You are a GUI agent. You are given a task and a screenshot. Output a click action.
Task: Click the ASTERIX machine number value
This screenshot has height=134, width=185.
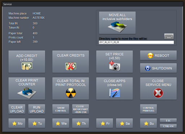coord(39,18)
